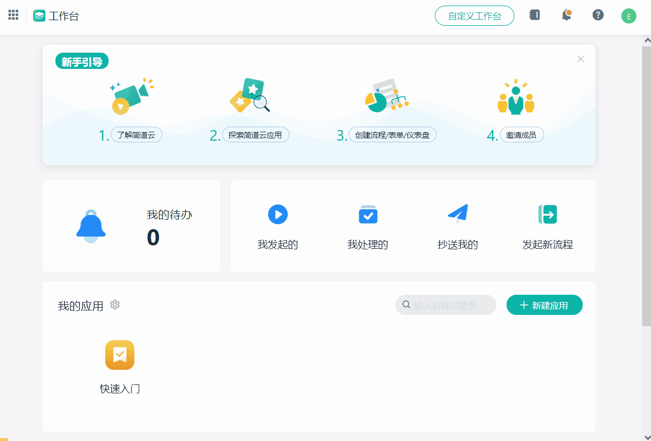Click the magnifier explore apps illustration
The height and width of the screenshot is (441, 651).
pyautogui.click(x=250, y=95)
